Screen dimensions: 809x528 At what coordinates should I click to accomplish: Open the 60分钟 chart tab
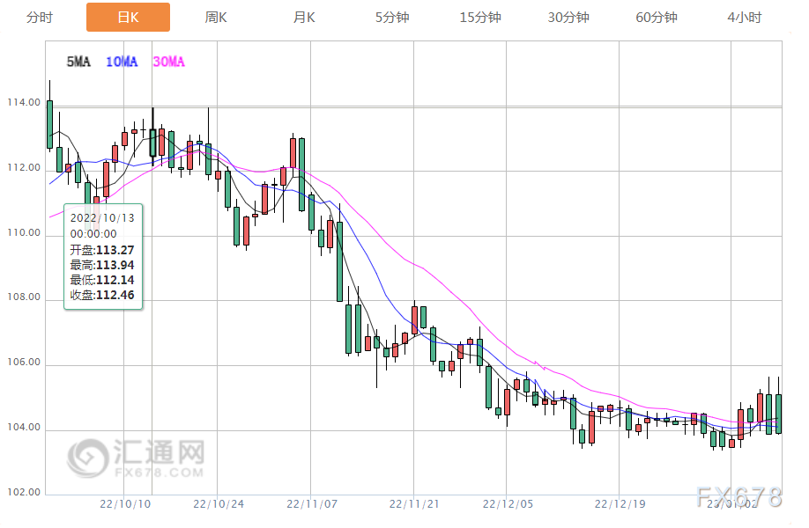click(x=657, y=18)
